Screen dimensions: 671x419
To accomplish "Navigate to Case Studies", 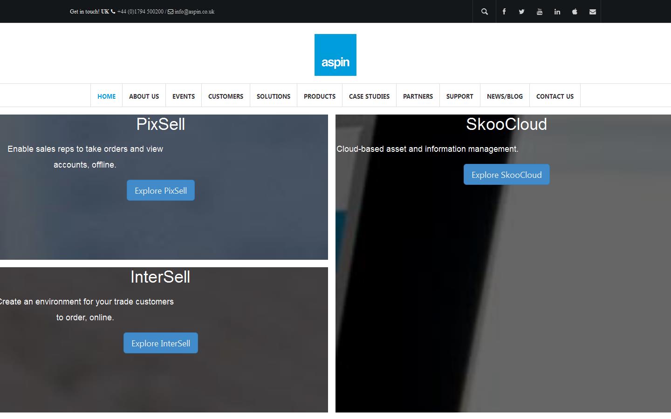I will [369, 96].
